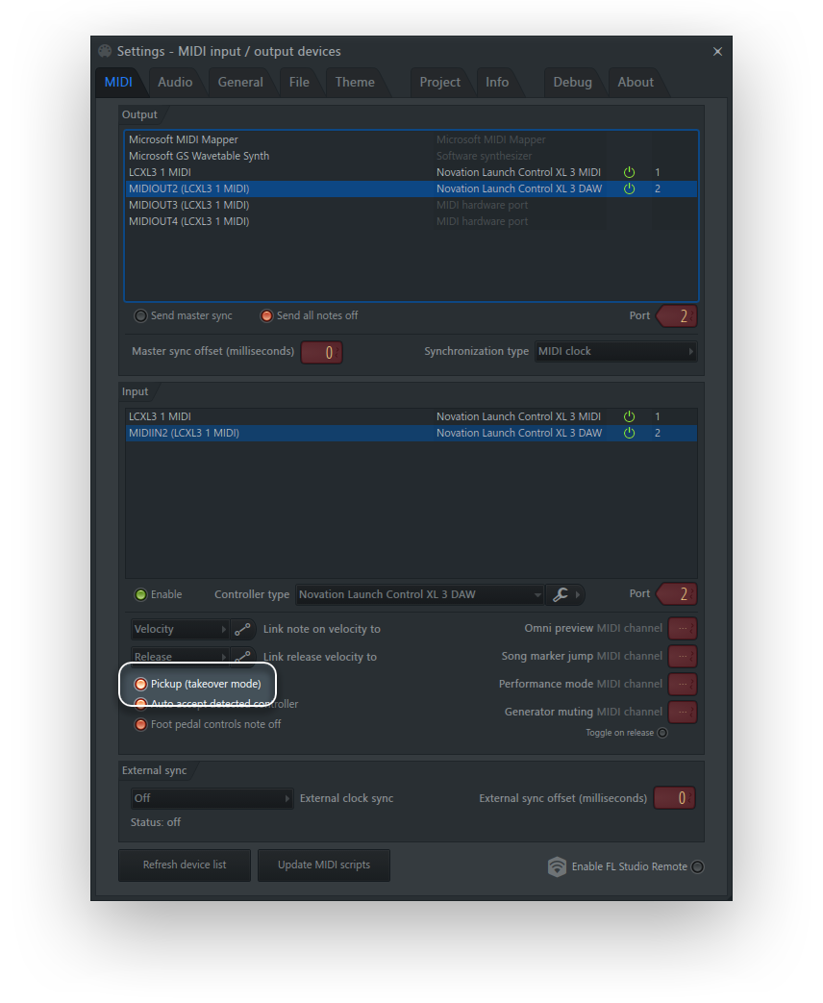The height and width of the screenshot is (1003, 823).
Task: Select Microsoft GS Wavetable Synth output
Action: [411, 156]
